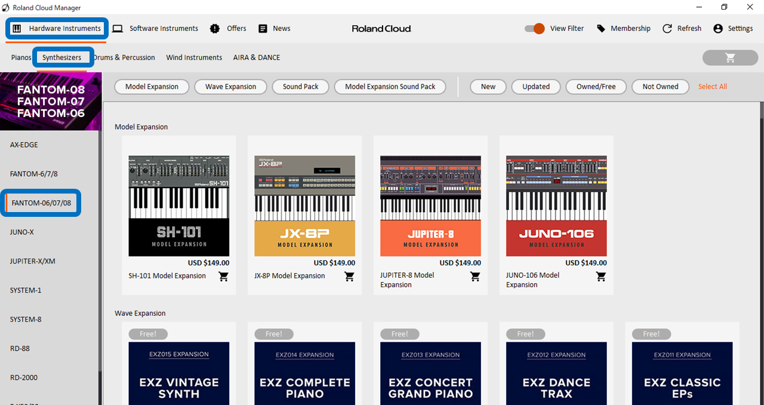The image size is (764, 405).
Task: Click the Membership tag icon
Action: 601,29
